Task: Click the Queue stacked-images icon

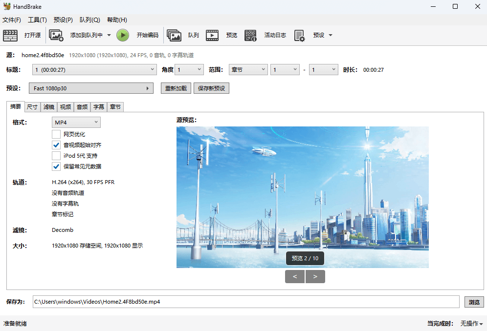Action: [x=174, y=35]
